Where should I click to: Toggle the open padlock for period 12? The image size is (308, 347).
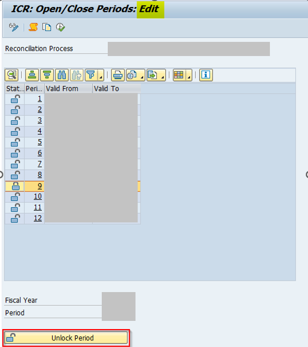pos(15,219)
